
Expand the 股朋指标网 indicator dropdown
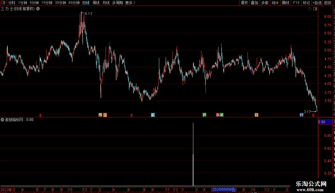2,120
